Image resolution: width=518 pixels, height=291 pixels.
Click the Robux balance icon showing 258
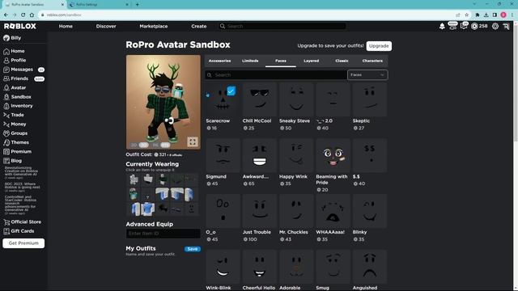pyautogui.click(x=474, y=26)
